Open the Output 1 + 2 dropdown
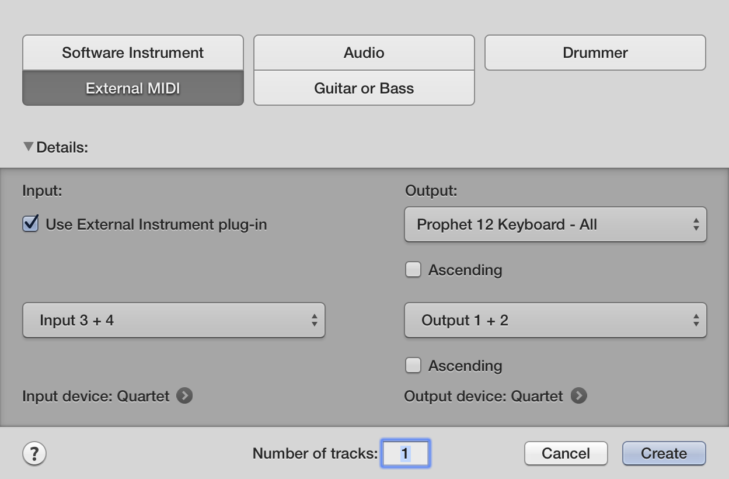Image resolution: width=729 pixels, height=479 pixels. 555,320
